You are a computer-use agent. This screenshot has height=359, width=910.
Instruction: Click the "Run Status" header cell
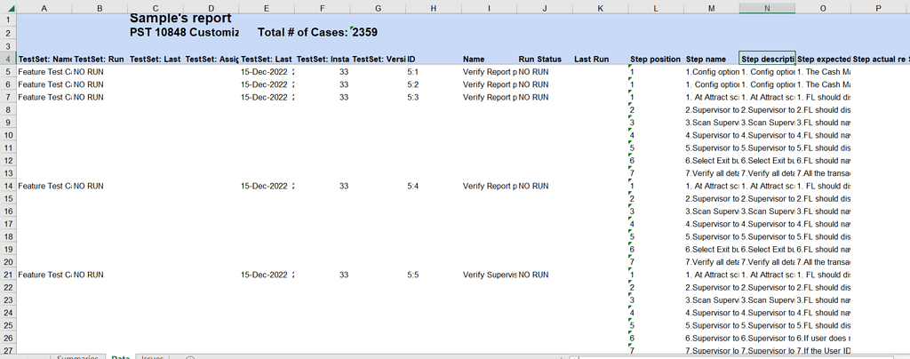[x=545, y=60]
